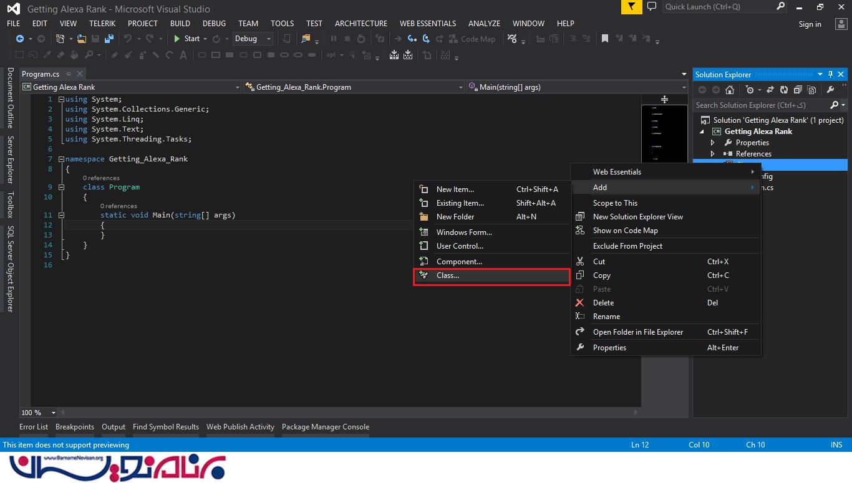Open the Main(string[] args) member dropdown
852x483 pixels.
coord(575,87)
